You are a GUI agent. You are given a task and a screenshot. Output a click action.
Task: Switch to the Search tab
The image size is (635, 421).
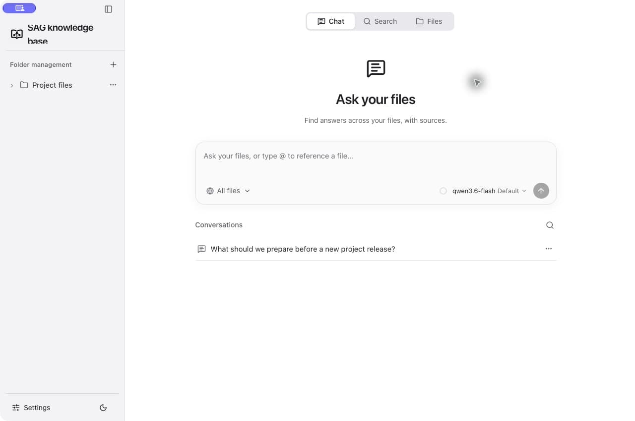[380, 21]
